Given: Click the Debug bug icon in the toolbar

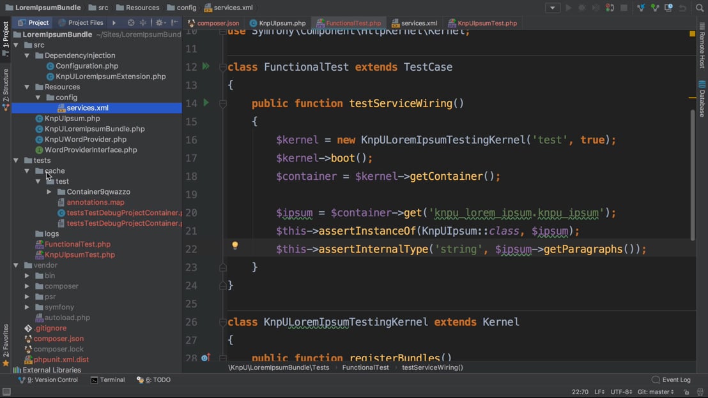Looking at the screenshot, I should point(582,8).
